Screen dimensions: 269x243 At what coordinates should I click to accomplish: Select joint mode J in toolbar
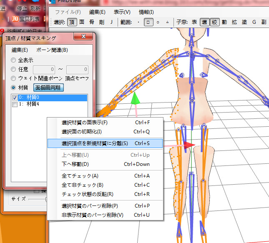pos(111,22)
